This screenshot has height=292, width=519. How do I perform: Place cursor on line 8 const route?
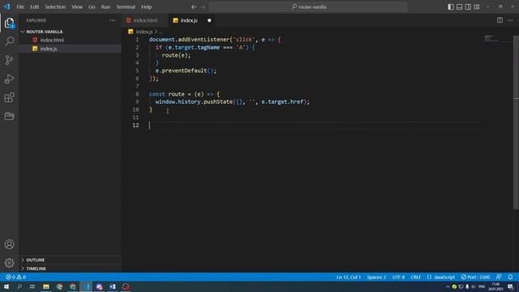point(184,94)
